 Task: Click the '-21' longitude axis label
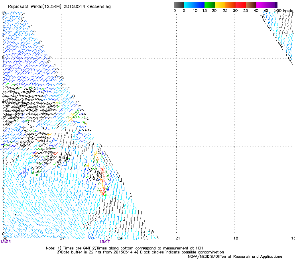(x=176, y=238)
